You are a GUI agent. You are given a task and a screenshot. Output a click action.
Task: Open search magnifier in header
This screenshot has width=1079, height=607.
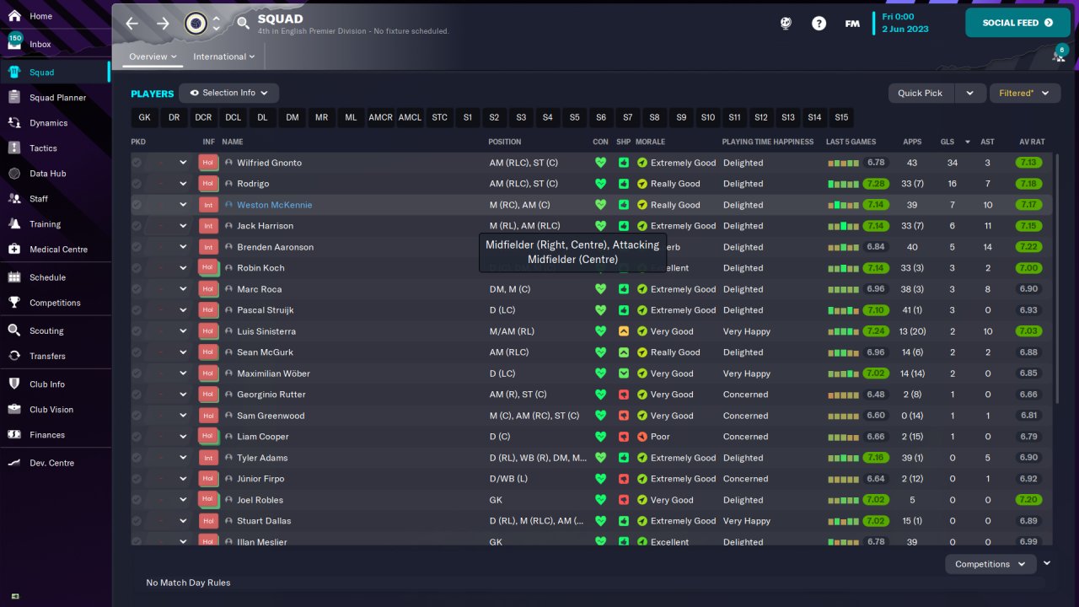[x=243, y=24]
